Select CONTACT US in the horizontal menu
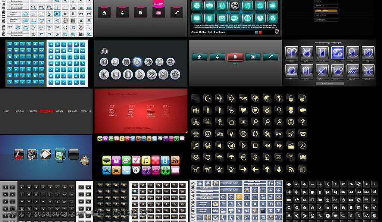This screenshot has width=382, height=222. pyautogui.click(x=86, y=111)
